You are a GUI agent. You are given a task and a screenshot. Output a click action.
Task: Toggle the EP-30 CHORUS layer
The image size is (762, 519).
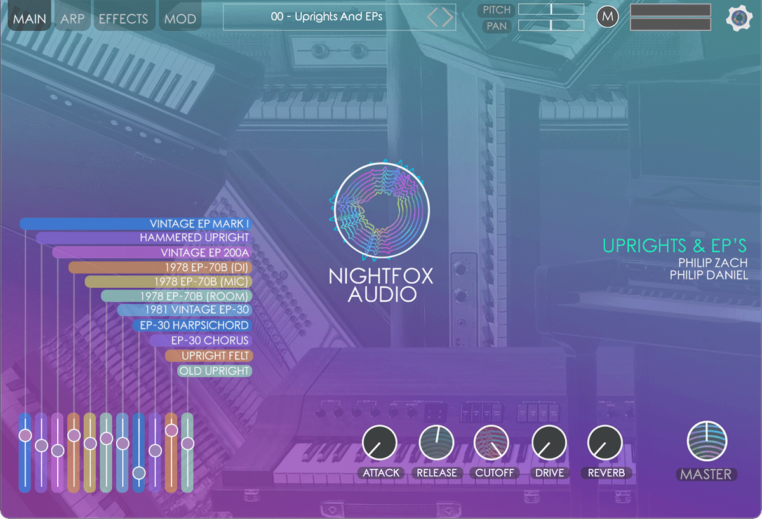(x=200, y=340)
